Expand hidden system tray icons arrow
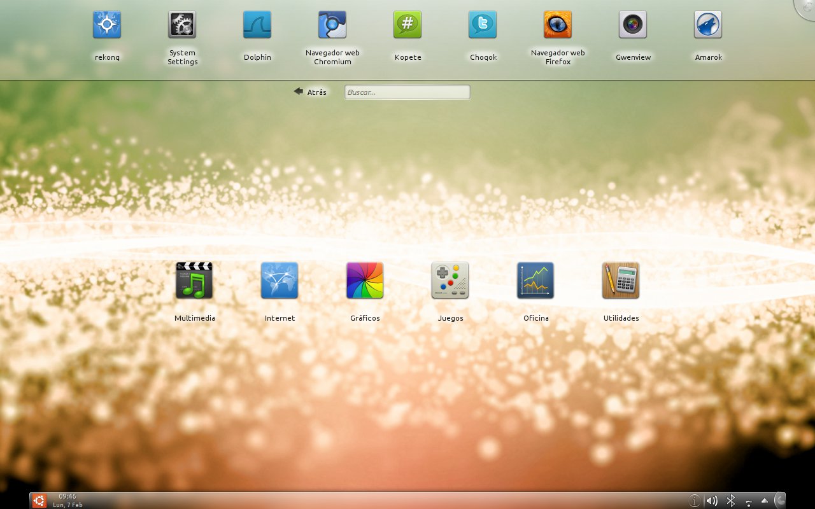Viewport: 815px width, 509px height. coord(765,501)
